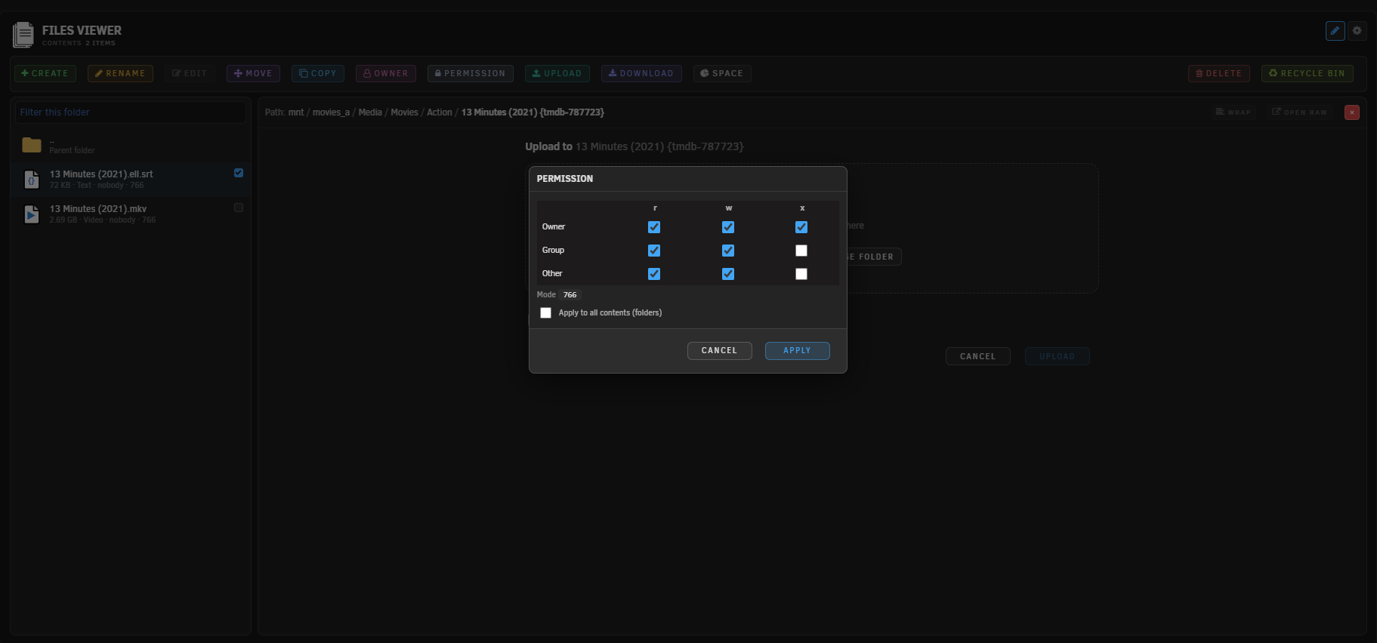Viewport: 1377px width, 643px height.
Task: Click the parent folder icon
Action: click(32, 145)
